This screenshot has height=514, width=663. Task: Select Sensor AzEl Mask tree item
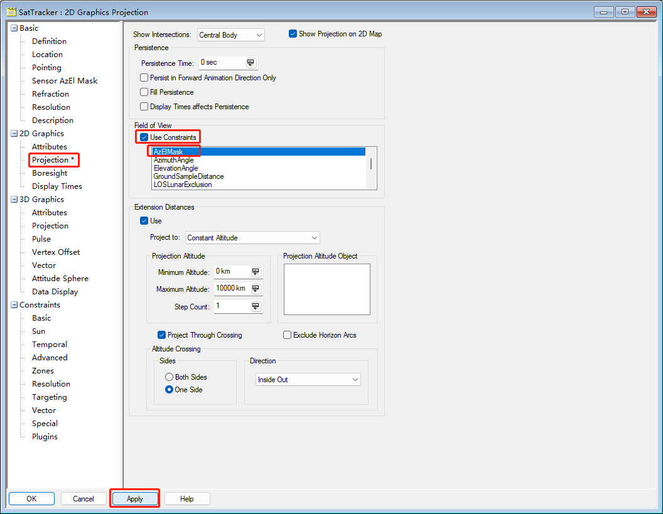[65, 81]
